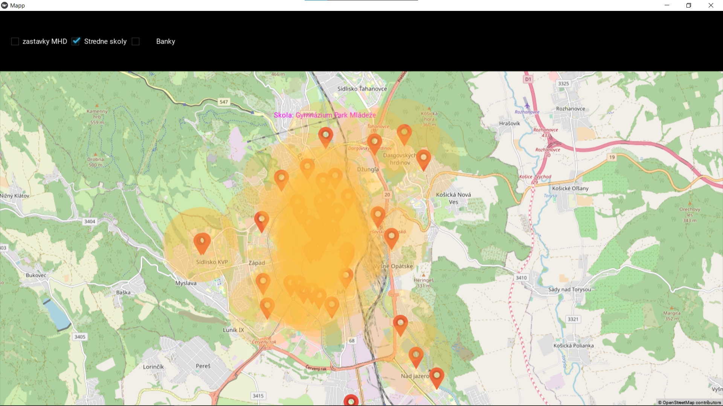Click the marker south of route 20 sign
The width and height of the screenshot is (723, 406).
378,216
